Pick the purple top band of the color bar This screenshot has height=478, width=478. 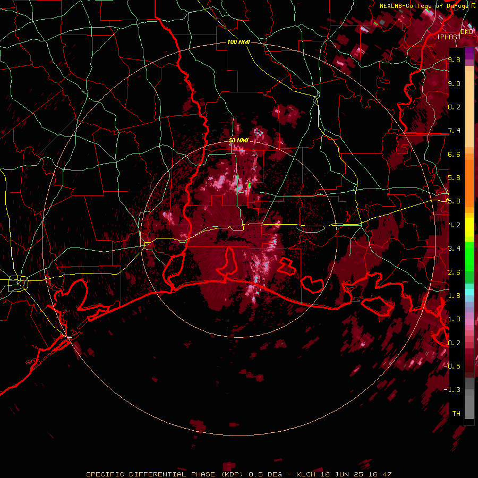coord(469,53)
